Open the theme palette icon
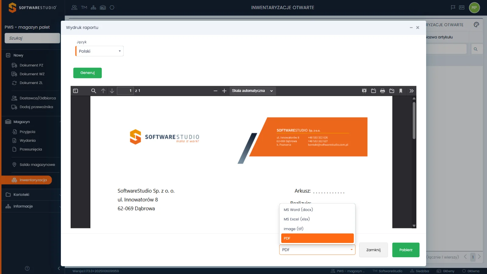 pos(476,25)
